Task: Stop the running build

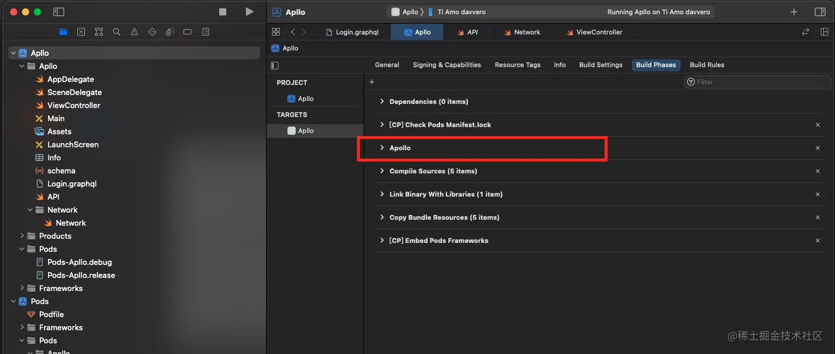Action: (x=223, y=12)
